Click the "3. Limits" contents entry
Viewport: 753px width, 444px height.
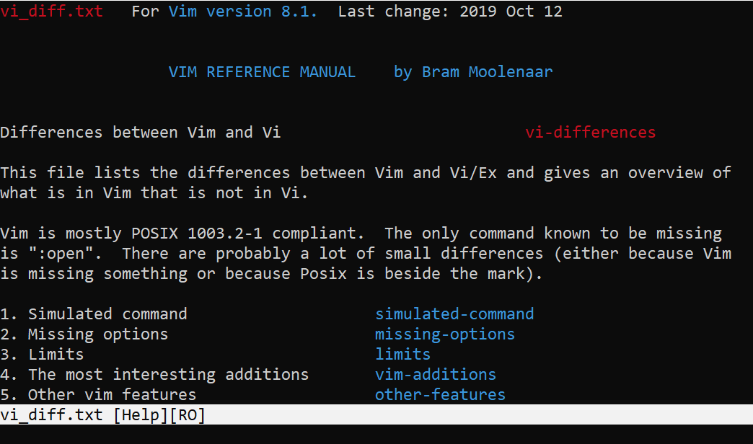(x=42, y=355)
